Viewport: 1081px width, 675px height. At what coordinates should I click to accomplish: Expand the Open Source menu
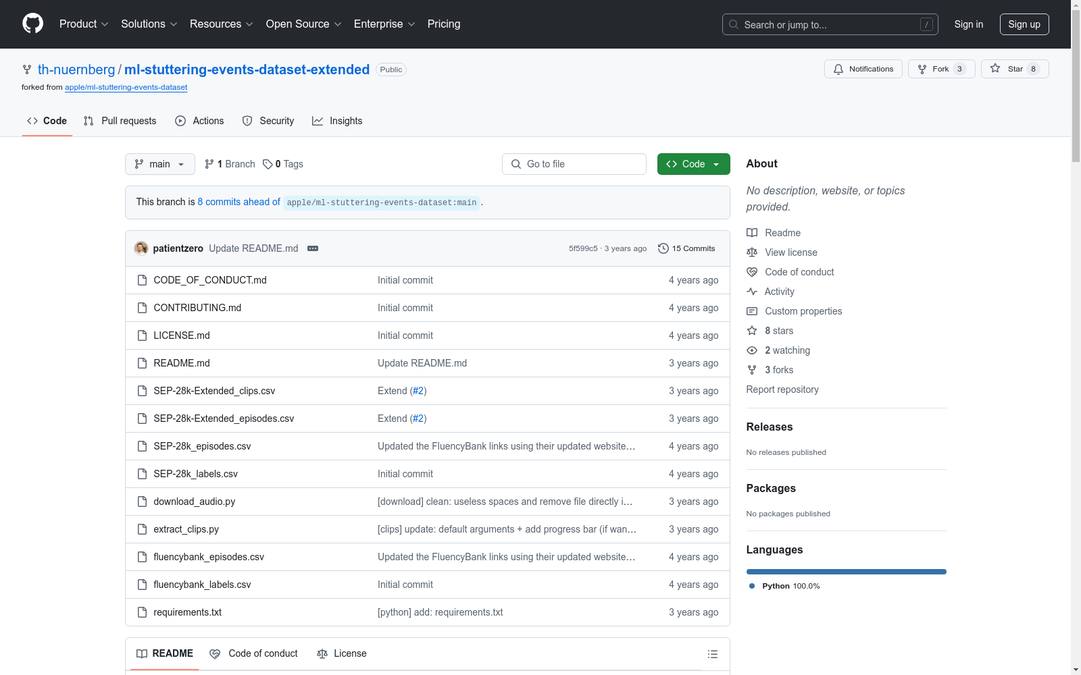pyautogui.click(x=304, y=24)
